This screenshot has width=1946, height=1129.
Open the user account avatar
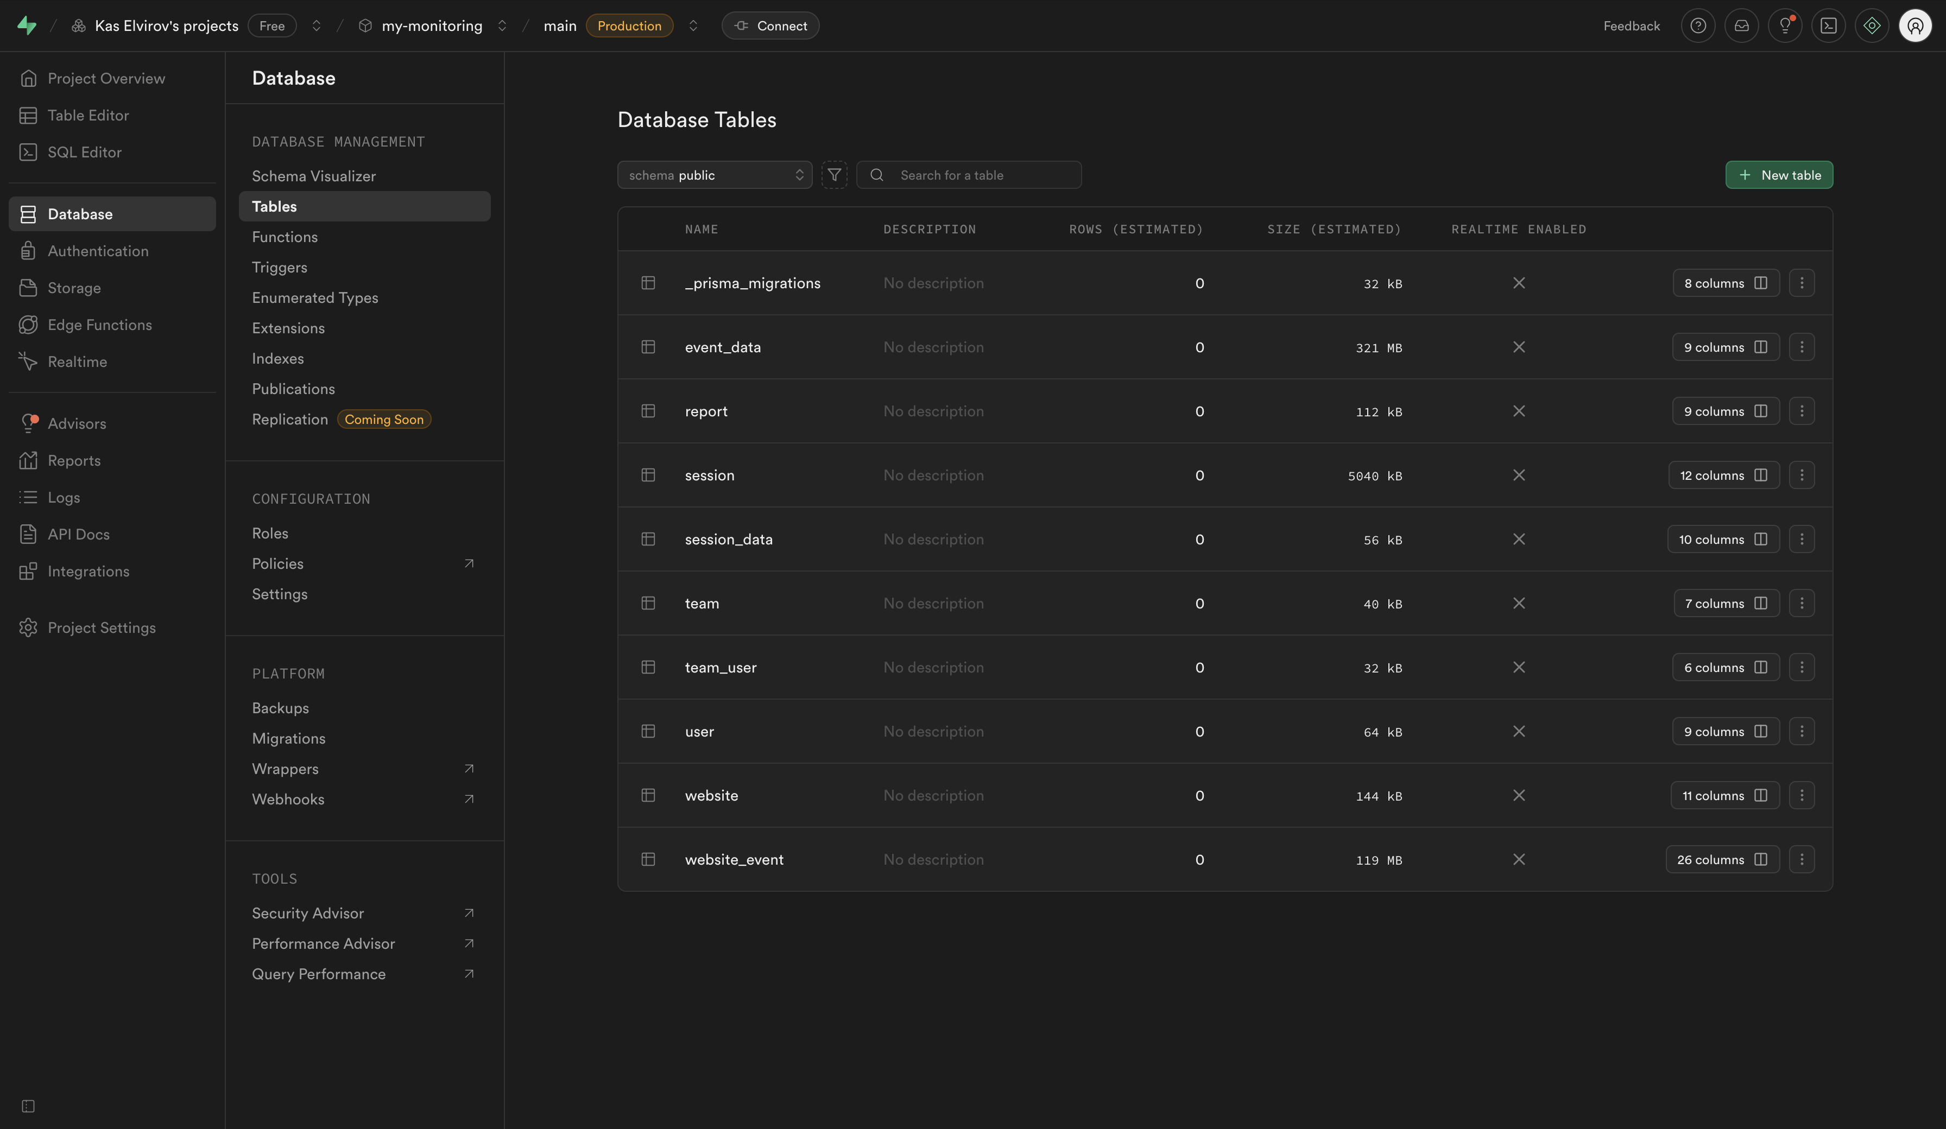(x=1915, y=26)
